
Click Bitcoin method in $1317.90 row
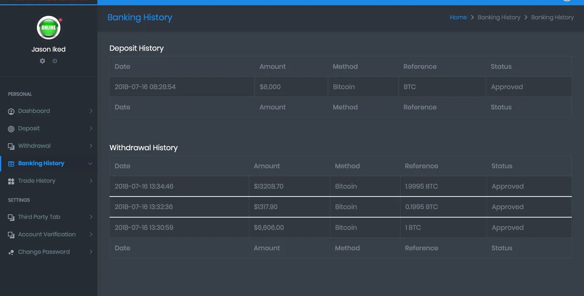(x=346, y=207)
